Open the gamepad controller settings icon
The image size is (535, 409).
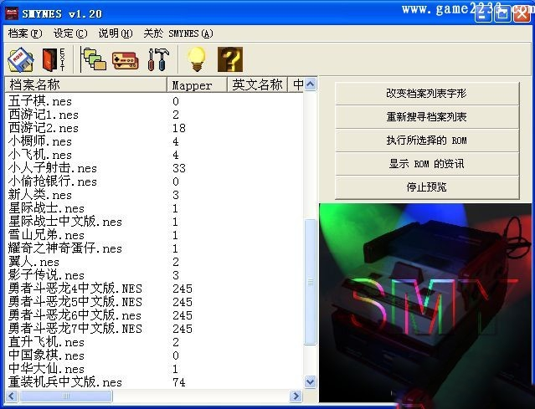(x=126, y=61)
